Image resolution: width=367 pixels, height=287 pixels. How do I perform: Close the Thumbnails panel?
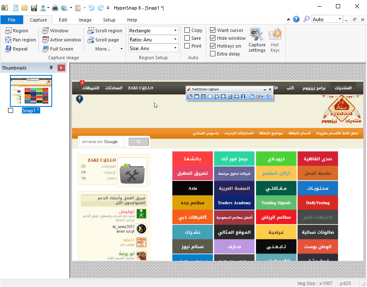61,68
